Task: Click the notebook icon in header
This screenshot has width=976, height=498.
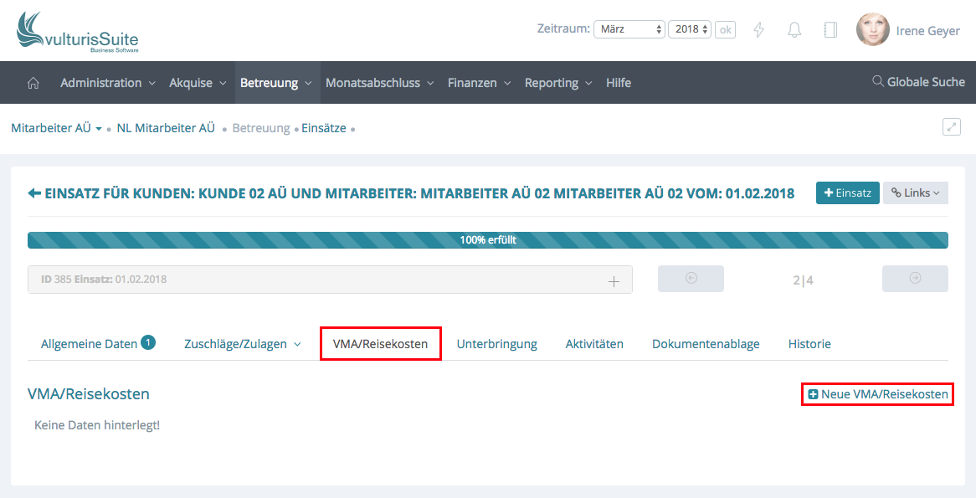Action: pos(830,30)
